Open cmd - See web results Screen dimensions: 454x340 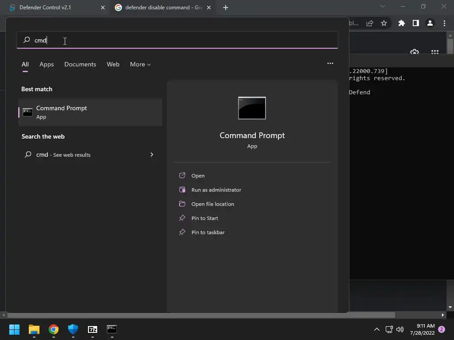click(90, 155)
